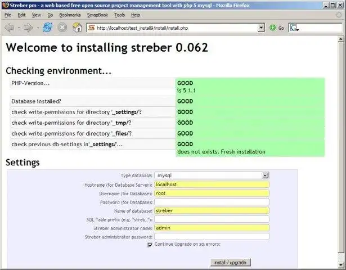This screenshot has width=346, height=270.
Task: Click the site favicon in the address bar
Action: coord(92,28)
